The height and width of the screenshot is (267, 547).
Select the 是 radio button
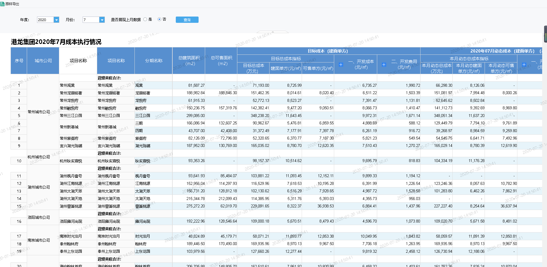[145, 19]
